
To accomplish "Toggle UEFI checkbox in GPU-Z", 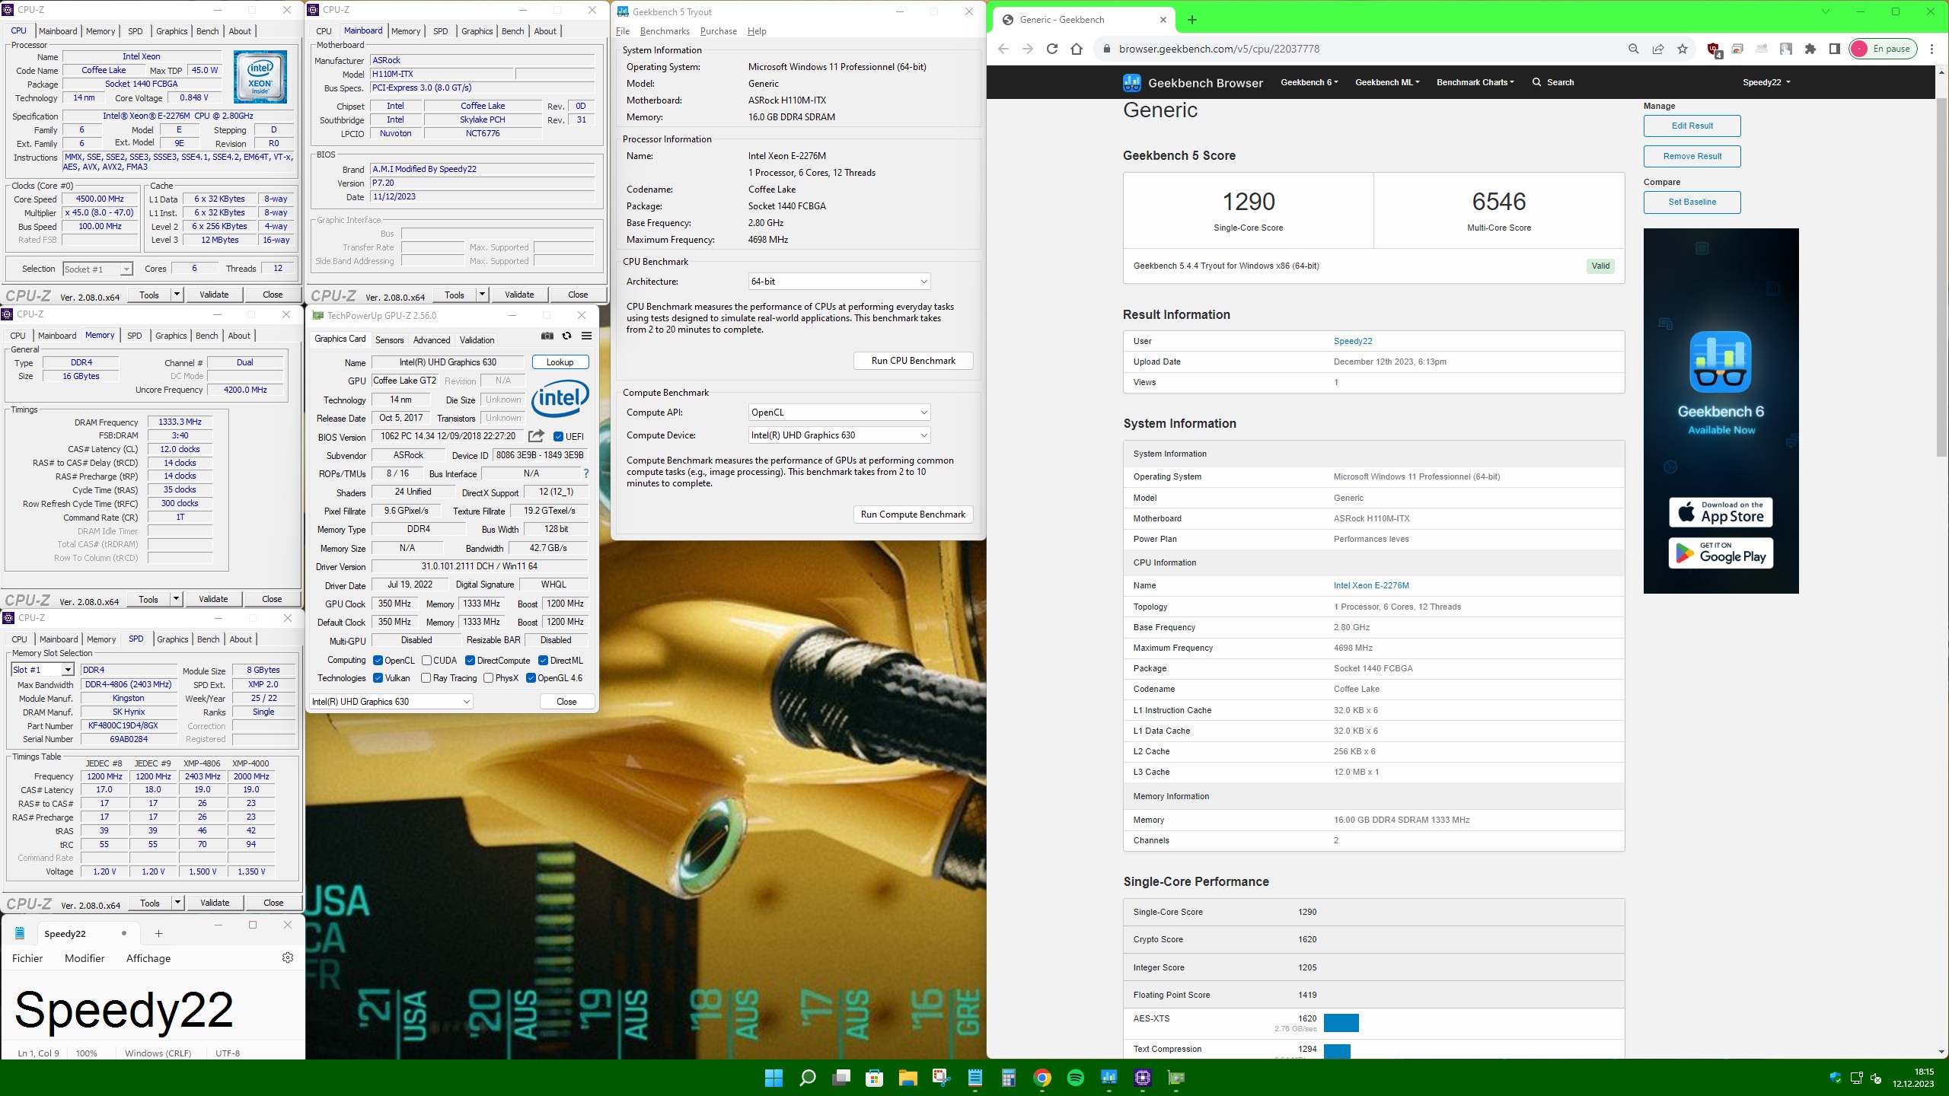I will (x=558, y=436).
